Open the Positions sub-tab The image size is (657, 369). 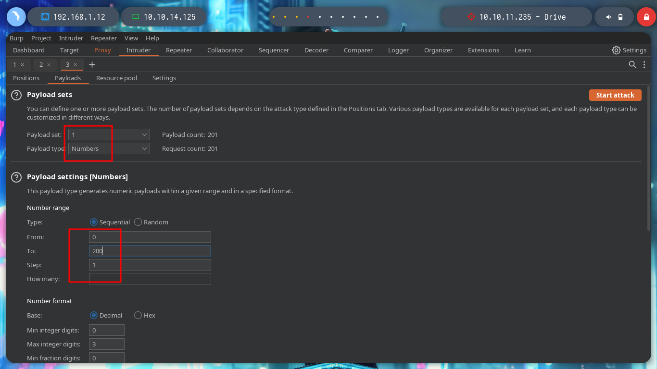click(x=26, y=78)
